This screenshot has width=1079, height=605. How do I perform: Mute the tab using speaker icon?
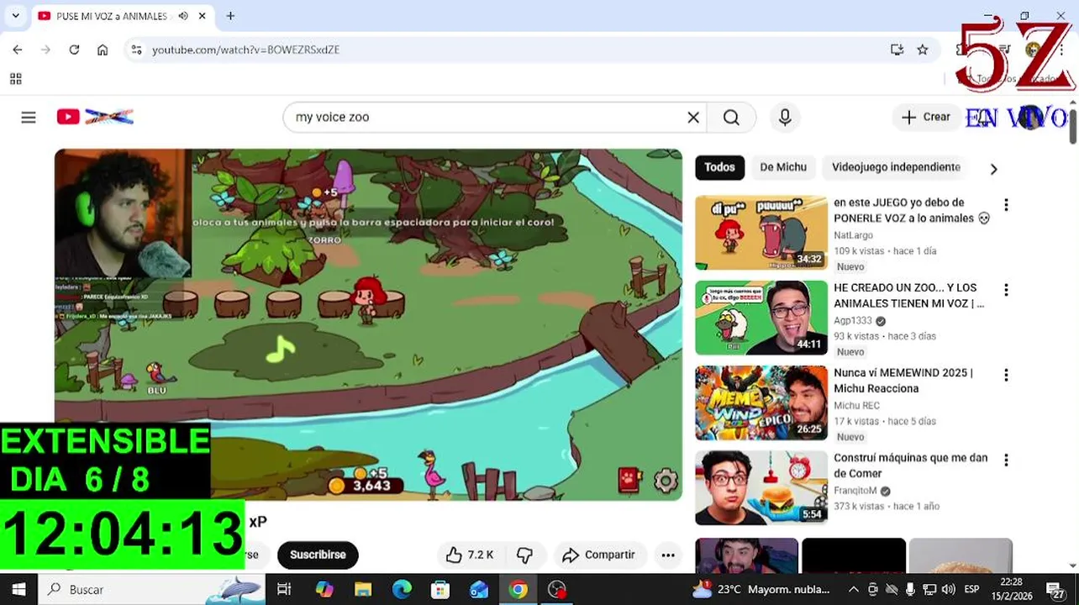183,16
